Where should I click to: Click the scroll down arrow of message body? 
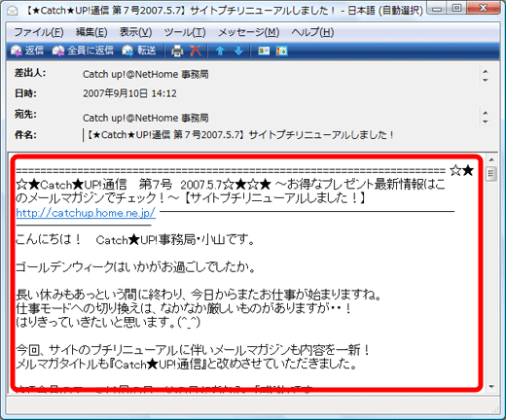[491, 387]
